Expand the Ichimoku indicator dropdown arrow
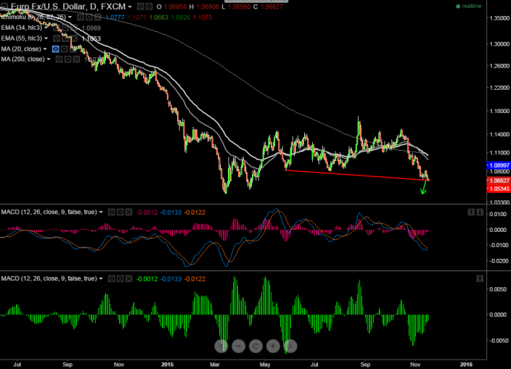Viewport: 511px width, 369px height. click(70, 17)
